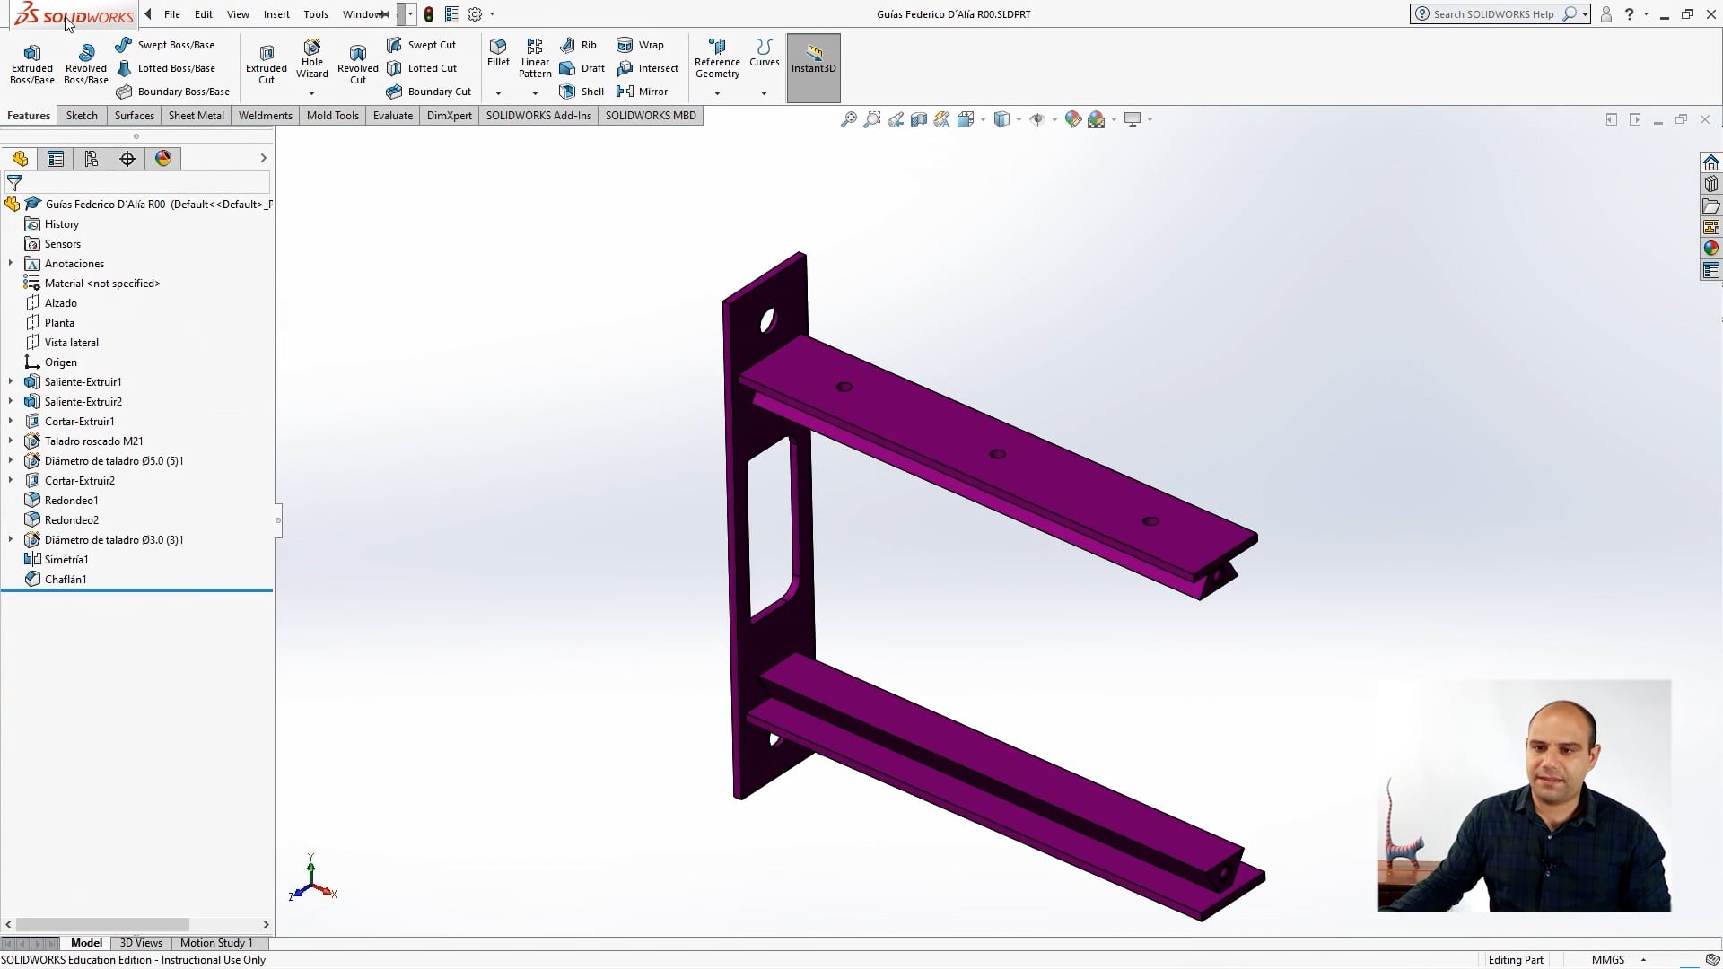Expand the Anotaciones tree node
Viewport: 1723px width, 969px height.
[10, 263]
